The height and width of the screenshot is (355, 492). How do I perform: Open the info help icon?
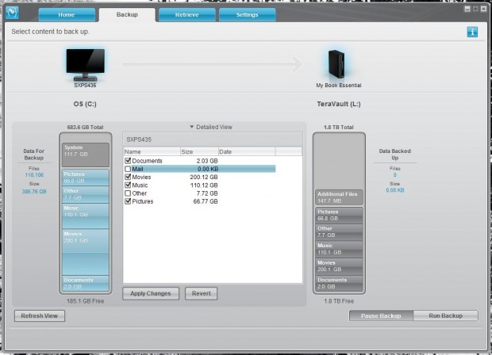point(471,32)
